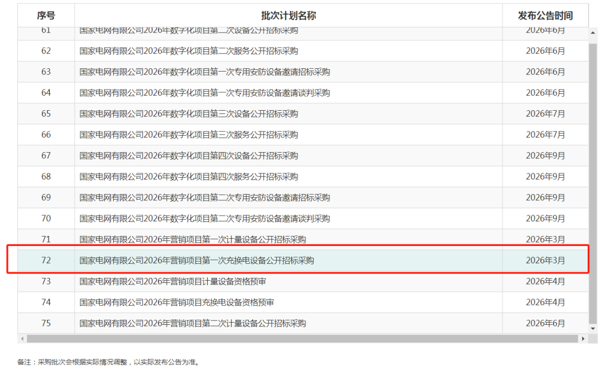Screen dimensions: 605x369
Task: Click the horizontal scrollbar right arrow
Action: pyautogui.click(x=583, y=339)
